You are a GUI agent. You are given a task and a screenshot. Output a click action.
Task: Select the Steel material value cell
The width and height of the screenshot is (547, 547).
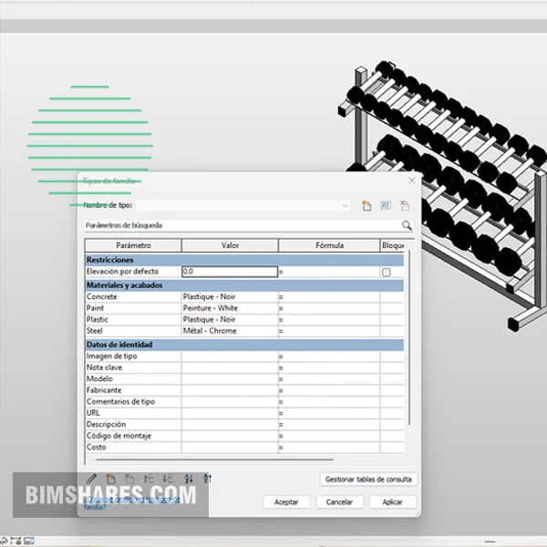pyautogui.click(x=229, y=331)
